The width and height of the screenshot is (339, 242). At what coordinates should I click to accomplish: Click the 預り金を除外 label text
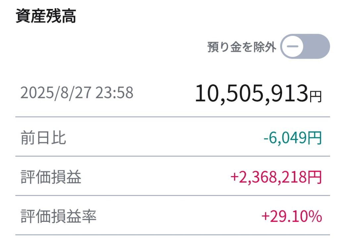tap(242, 47)
